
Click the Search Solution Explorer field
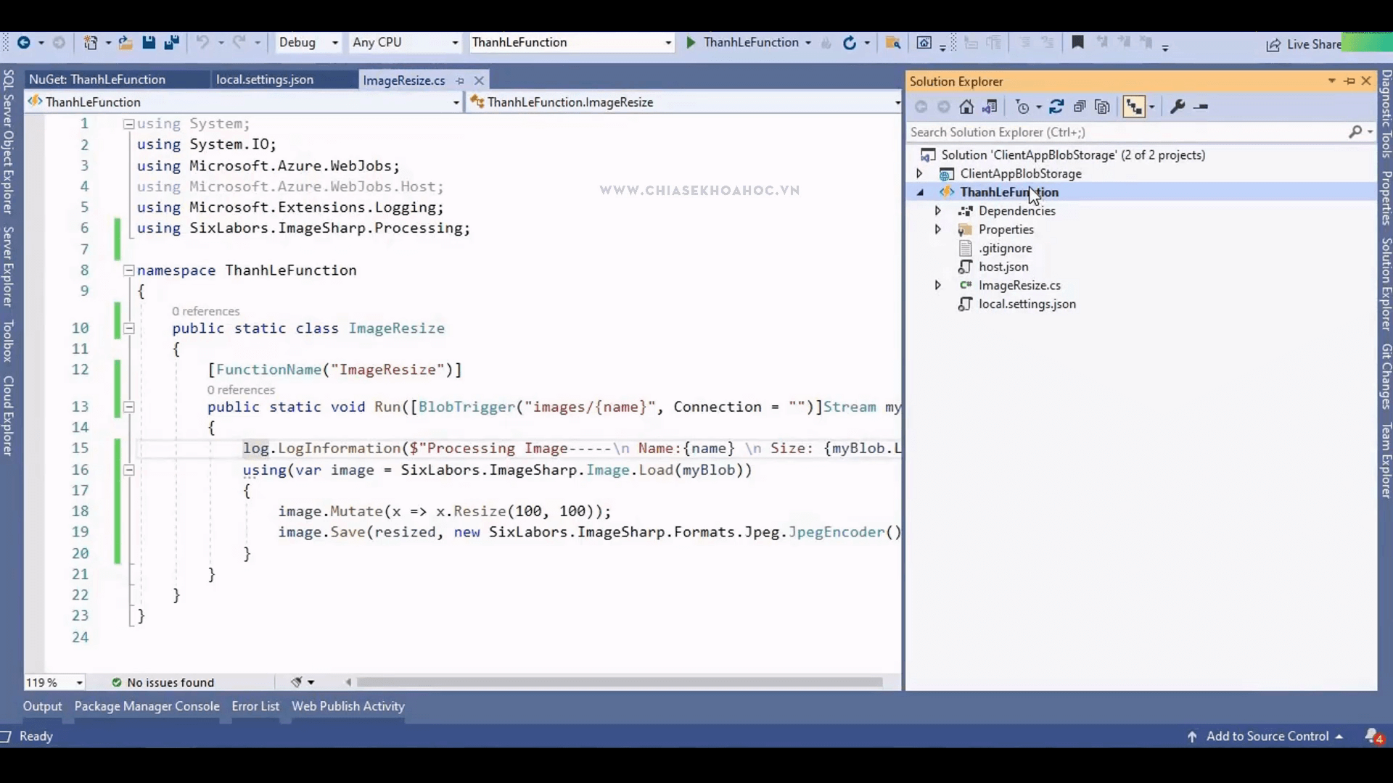[1125, 132]
